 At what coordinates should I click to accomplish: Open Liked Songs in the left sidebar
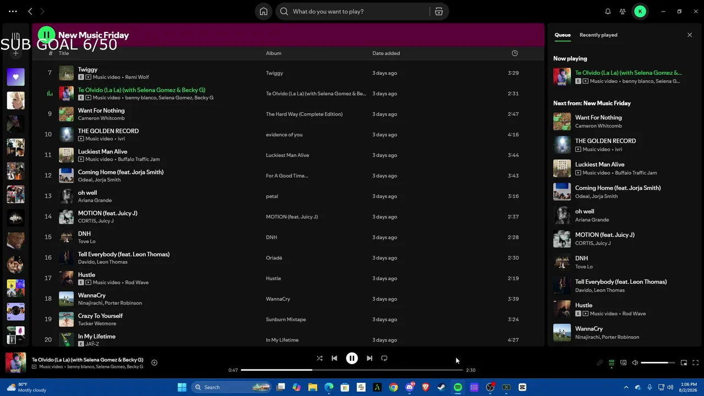pyautogui.click(x=15, y=77)
